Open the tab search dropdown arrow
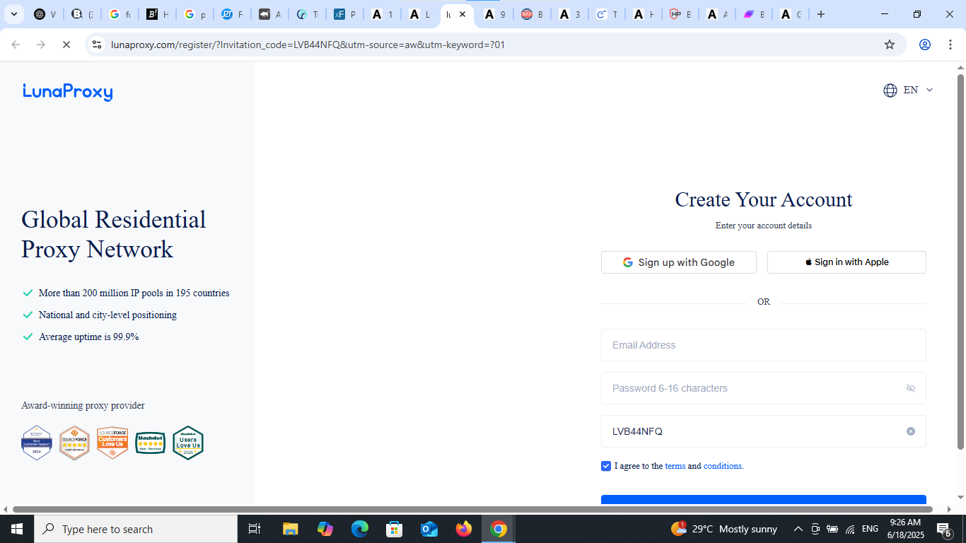The image size is (966, 543). [13, 14]
